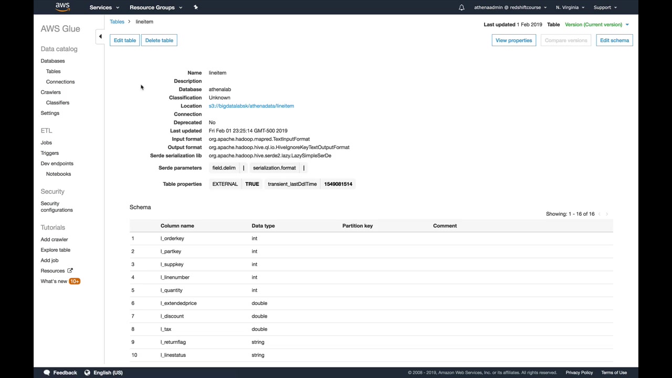672x378 pixels.
Task: Click the Tables breadcrumb link
Action: click(117, 22)
